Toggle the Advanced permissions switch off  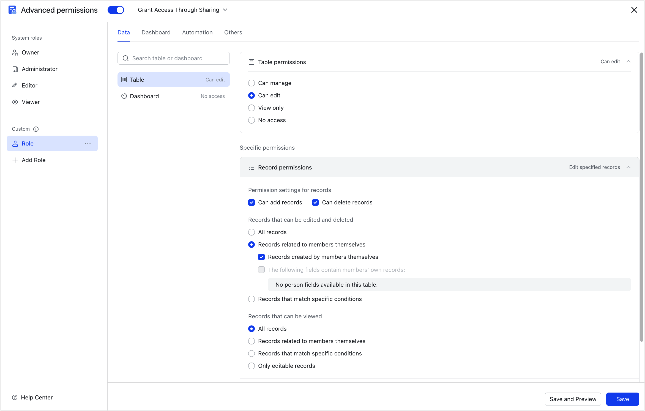(x=116, y=10)
